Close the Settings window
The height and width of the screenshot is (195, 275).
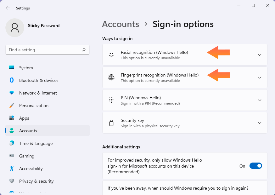click(x=268, y=5)
